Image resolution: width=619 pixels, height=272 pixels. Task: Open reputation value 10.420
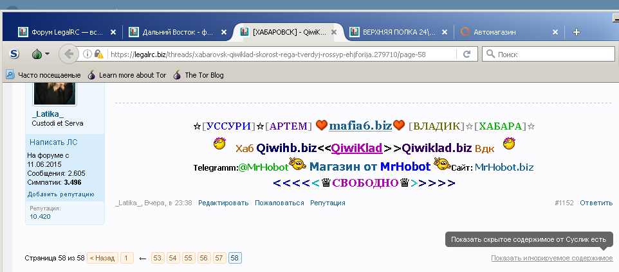tap(40, 216)
